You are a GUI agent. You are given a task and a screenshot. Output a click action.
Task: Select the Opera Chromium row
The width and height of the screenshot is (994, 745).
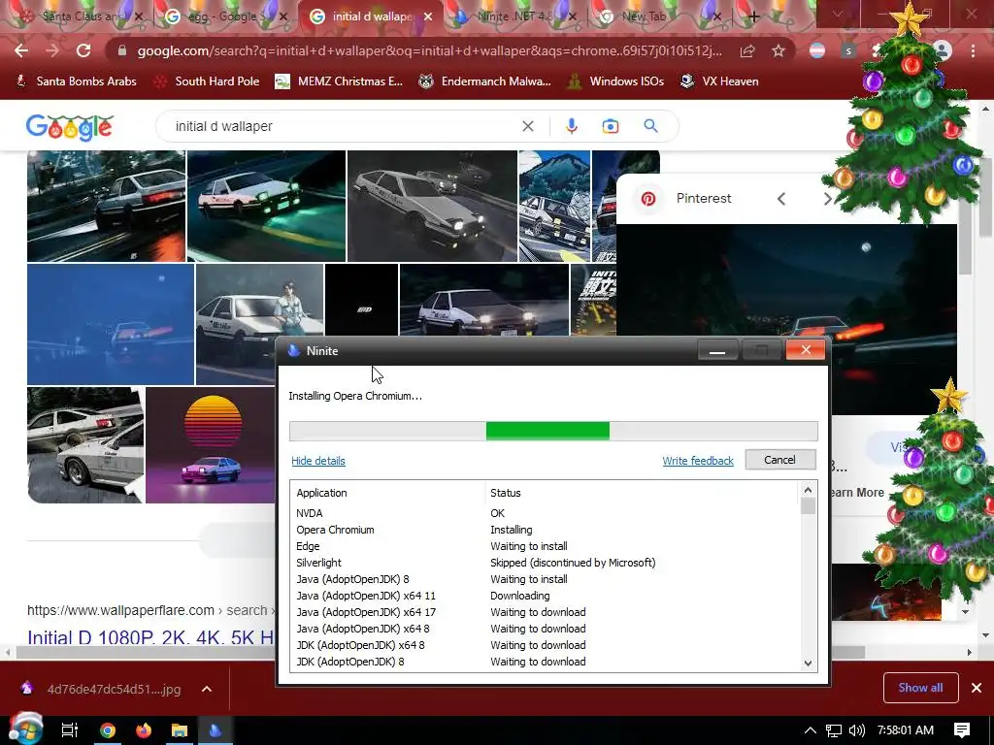pyautogui.click(x=546, y=530)
